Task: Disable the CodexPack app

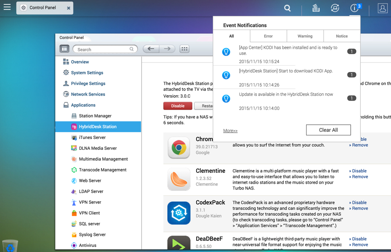Action: (358, 202)
